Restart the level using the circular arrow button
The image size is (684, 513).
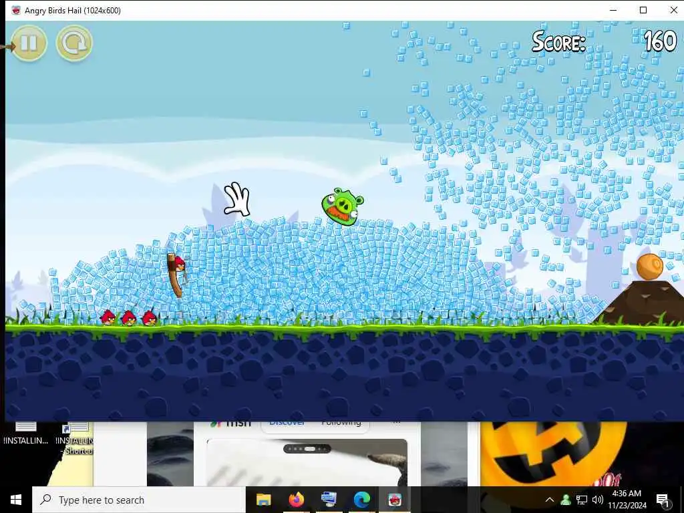point(74,43)
